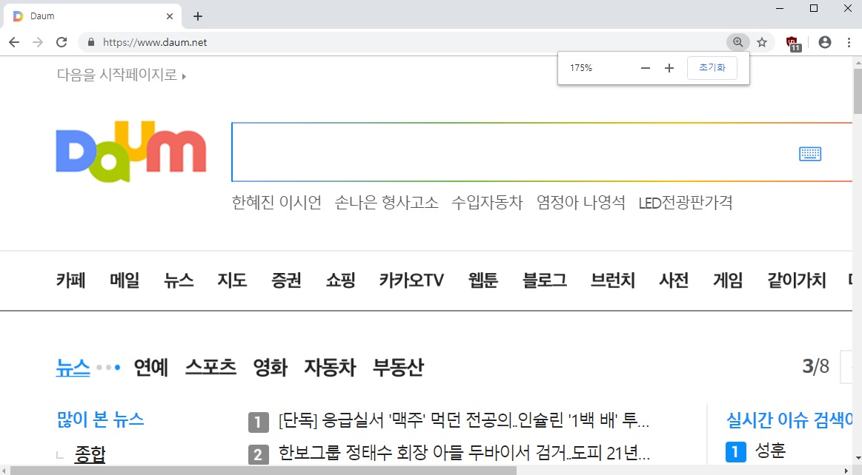Click the vertical scrollbar thumb
The height and width of the screenshot is (475, 862).
coord(858,91)
